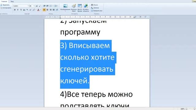
Task: Copy selection with Копировать
Action: [6, 8]
